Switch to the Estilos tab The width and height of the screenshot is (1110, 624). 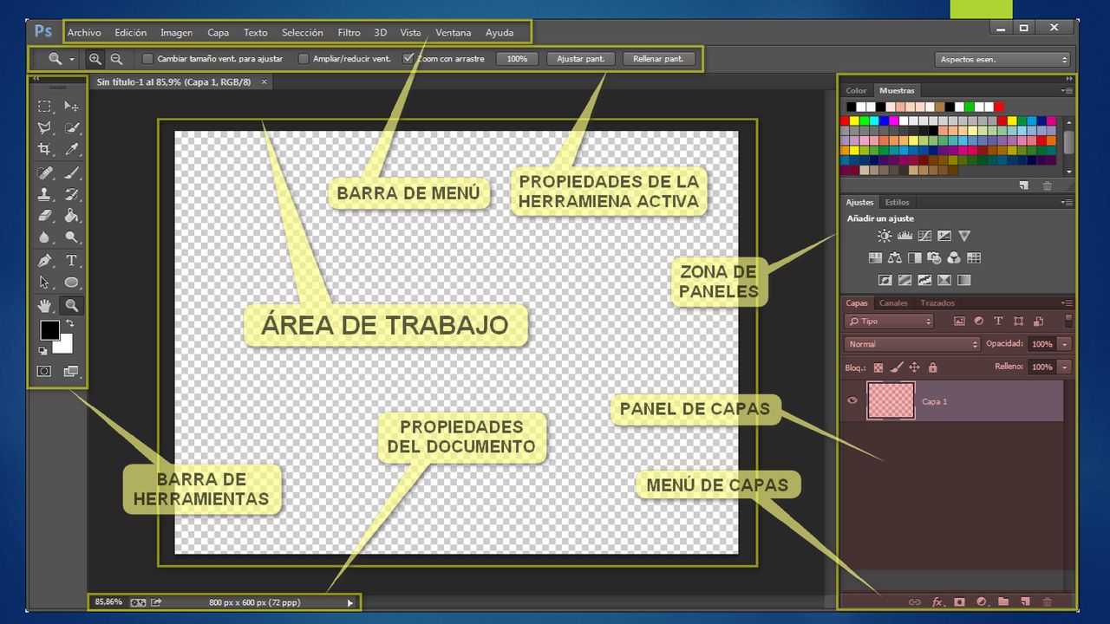[x=897, y=202]
